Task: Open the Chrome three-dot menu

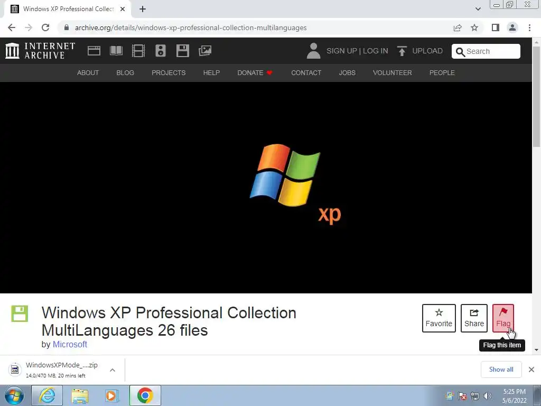Action: pyautogui.click(x=529, y=27)
